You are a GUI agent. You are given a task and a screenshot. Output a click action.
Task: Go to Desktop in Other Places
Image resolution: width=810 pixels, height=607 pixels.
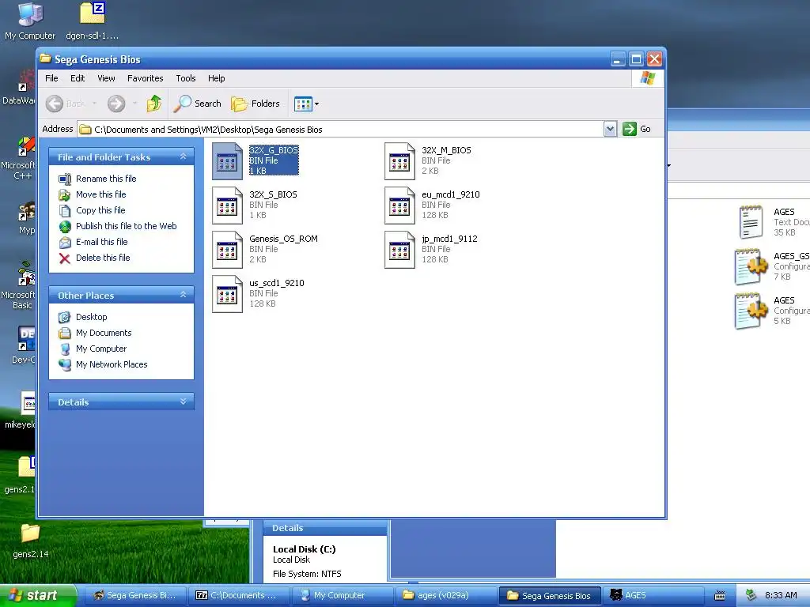point(82,317)
